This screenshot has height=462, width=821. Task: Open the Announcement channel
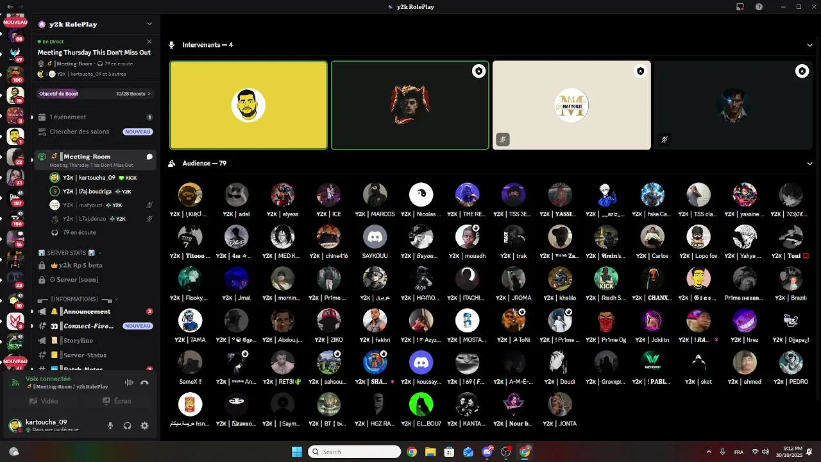(95, 312)
